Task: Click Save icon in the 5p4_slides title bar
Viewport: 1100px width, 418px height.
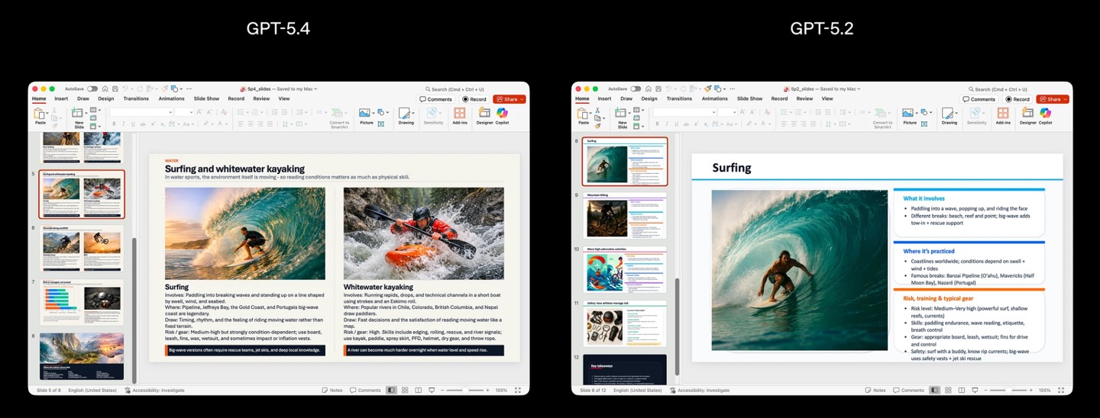Action: tap(115, 89)
